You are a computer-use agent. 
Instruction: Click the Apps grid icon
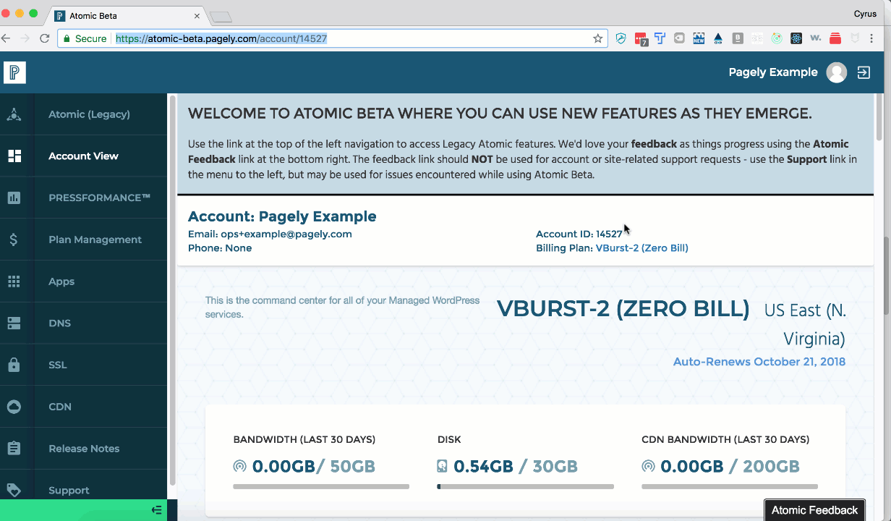pyautogui.click(x=14, y=281)
